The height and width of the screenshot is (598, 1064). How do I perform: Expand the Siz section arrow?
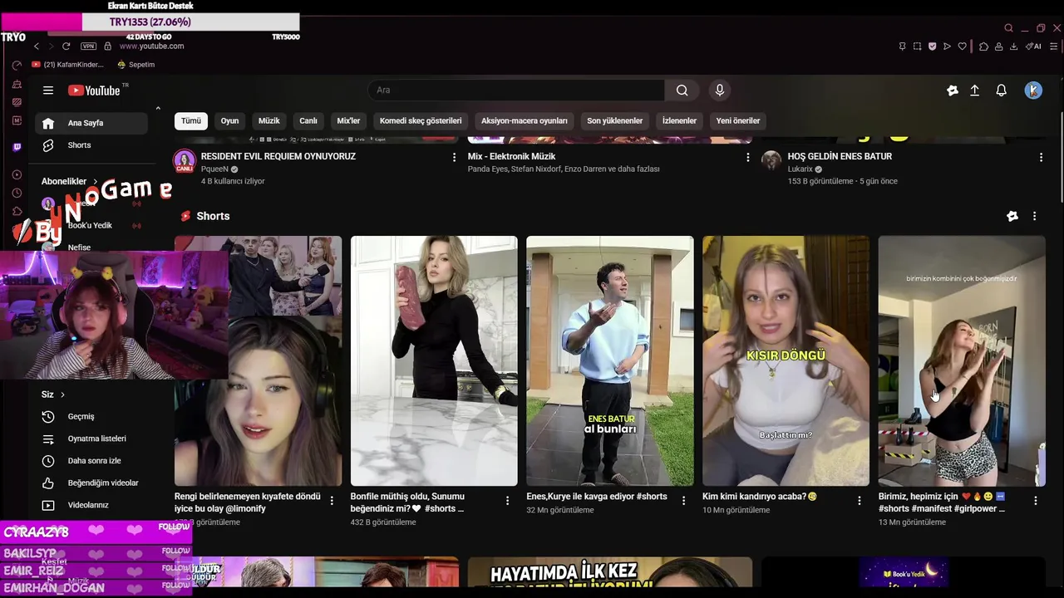[62, 395]
